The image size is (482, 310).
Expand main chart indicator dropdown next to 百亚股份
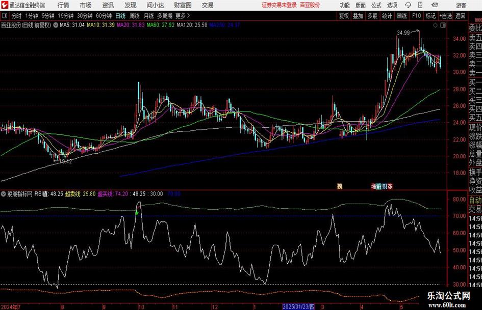pos(56,25)
